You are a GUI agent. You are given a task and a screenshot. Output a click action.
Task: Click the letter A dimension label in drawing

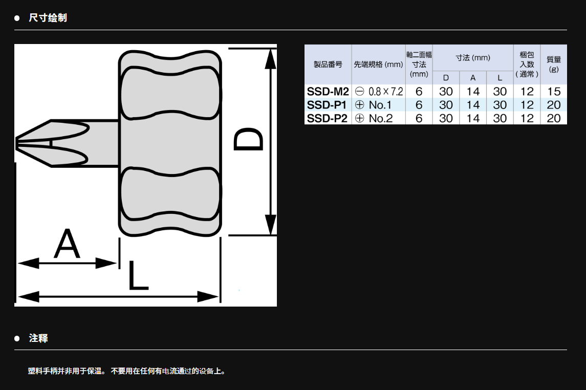68,245
